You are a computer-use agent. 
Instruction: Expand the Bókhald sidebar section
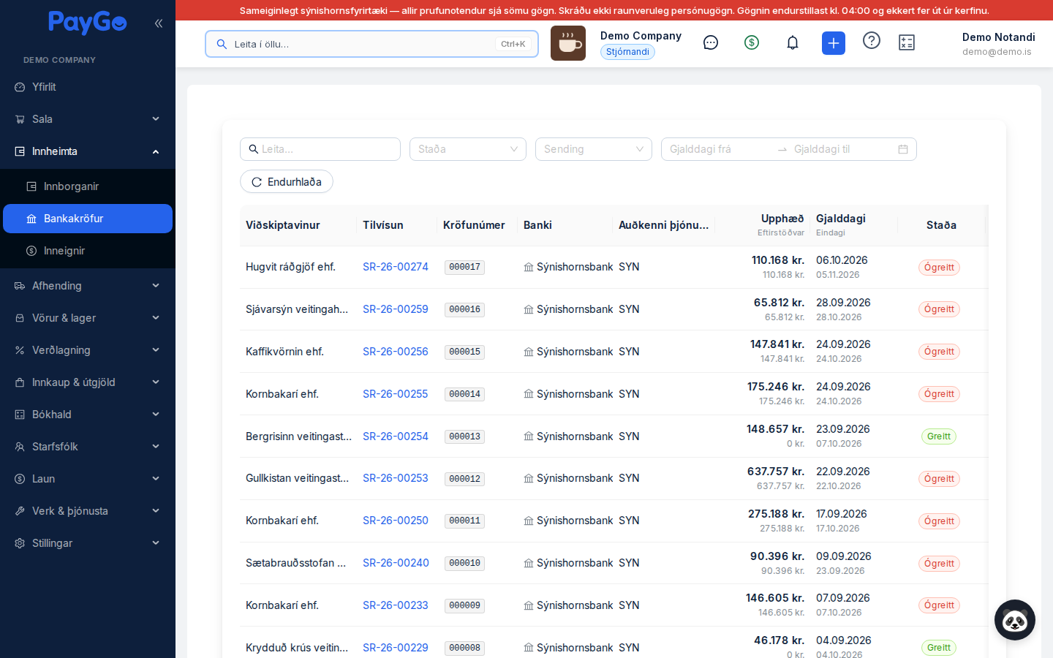(x=88, y=415)
